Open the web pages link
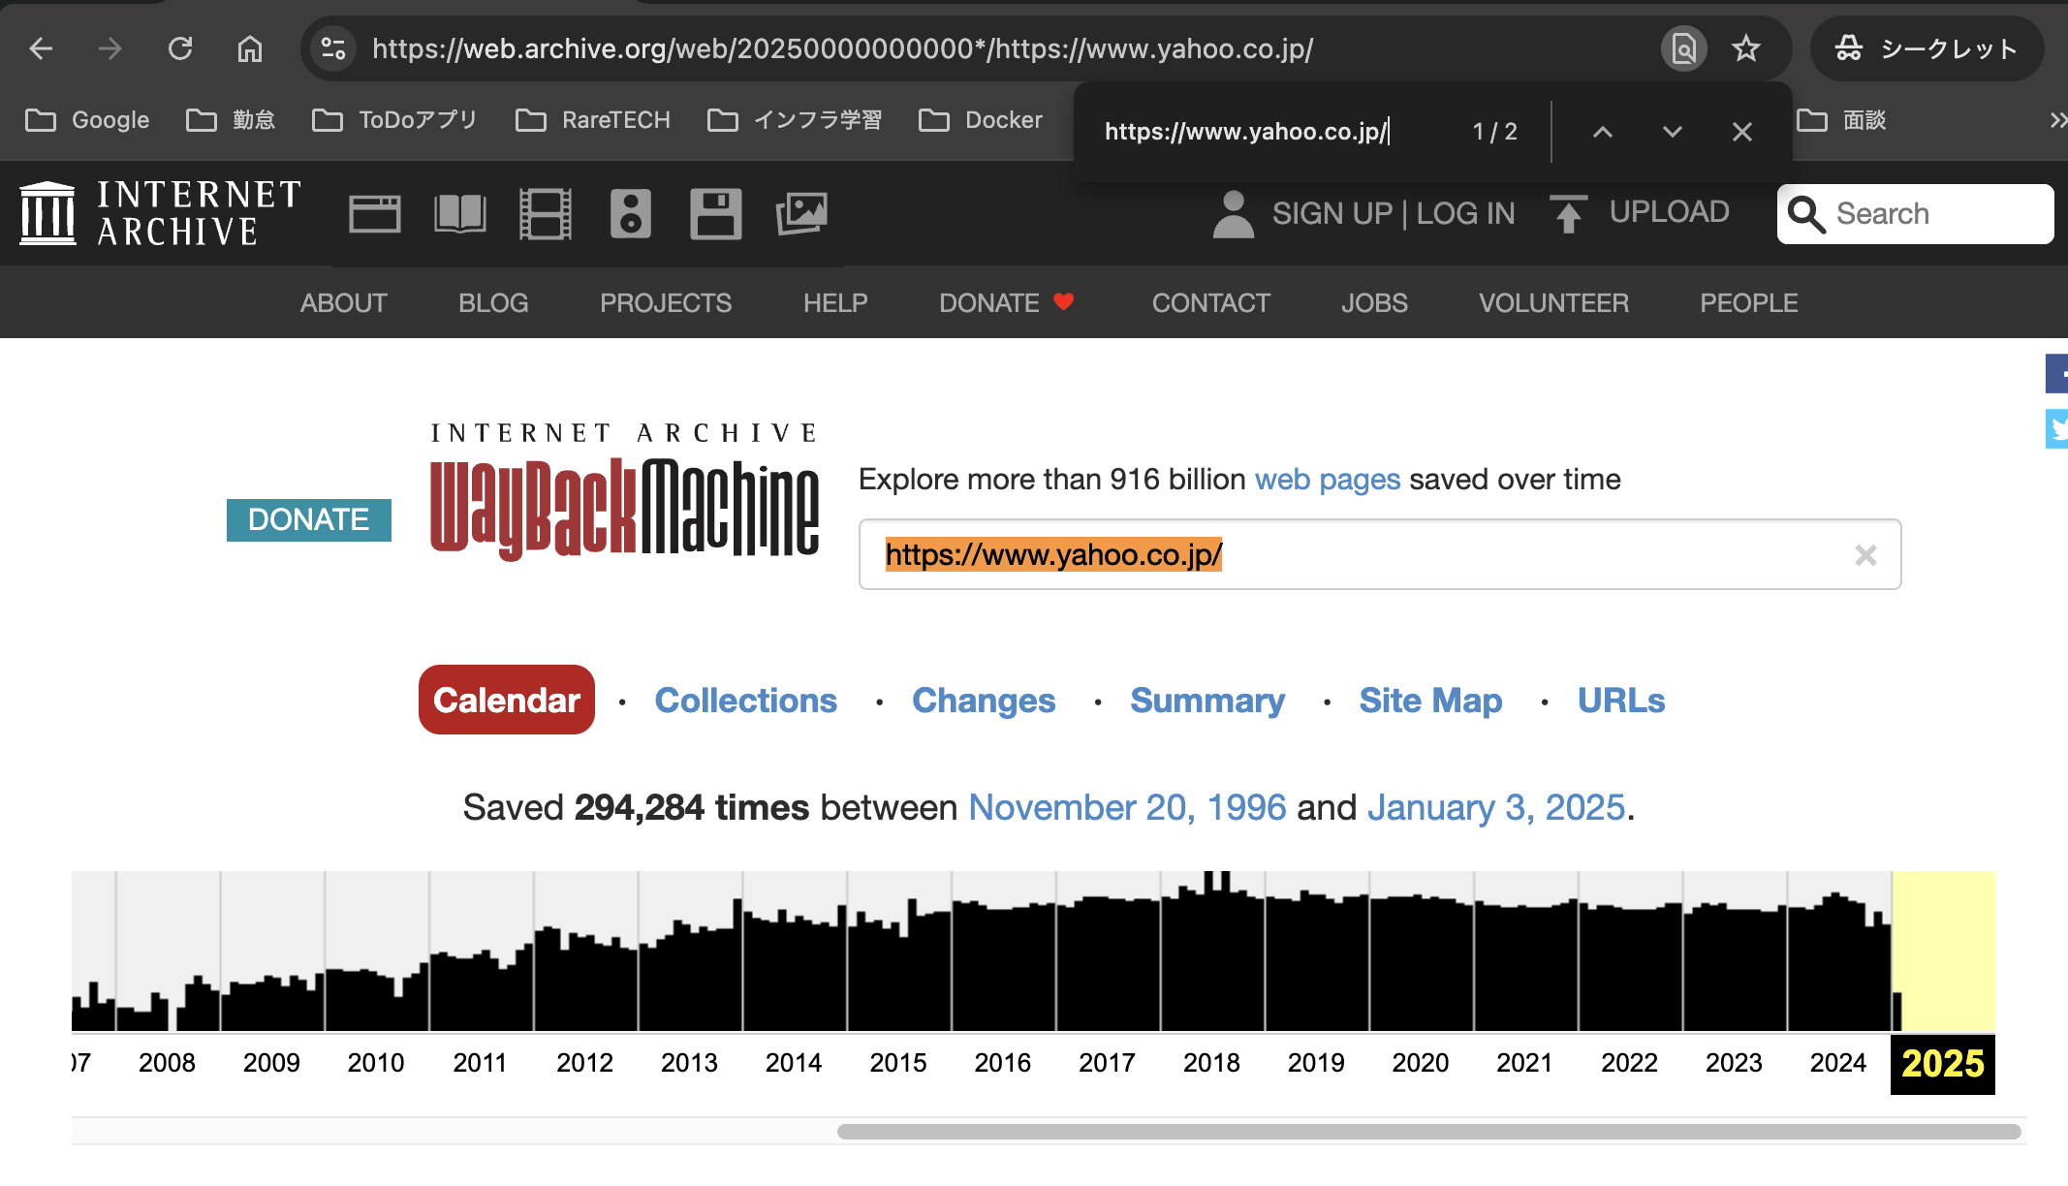Viewport: 2068px width, 1186px height. (1327, 479)
